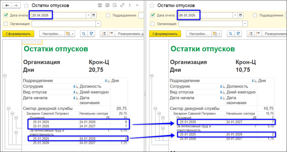Close the left report tab with the X
This screenshot has width=287, height=152.
coord(137,5)
